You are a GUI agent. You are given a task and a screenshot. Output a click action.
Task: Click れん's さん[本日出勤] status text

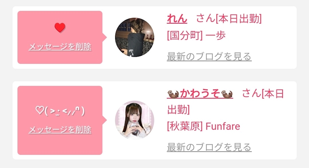[x=229, y=19]
